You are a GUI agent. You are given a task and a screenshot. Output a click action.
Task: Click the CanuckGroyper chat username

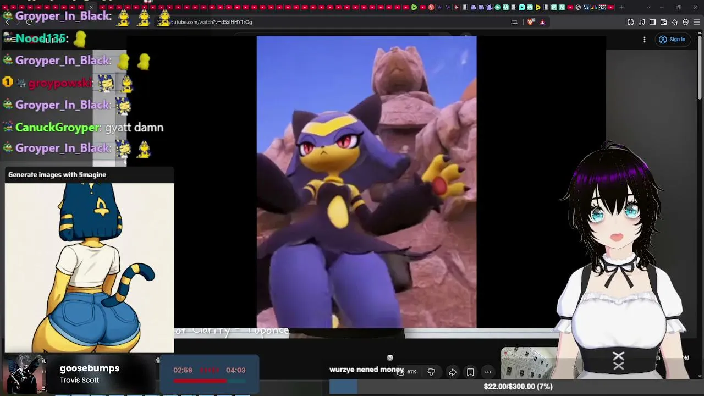pyautogui.click(x=58, y=128)
